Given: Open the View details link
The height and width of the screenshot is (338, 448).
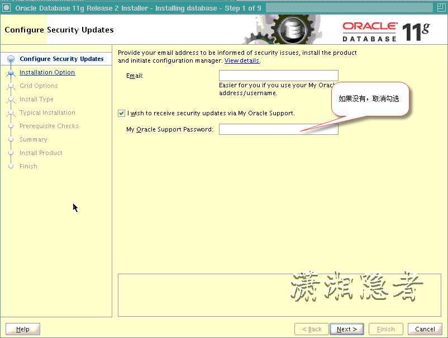Looking at the screenshot, I should [241, 60].
